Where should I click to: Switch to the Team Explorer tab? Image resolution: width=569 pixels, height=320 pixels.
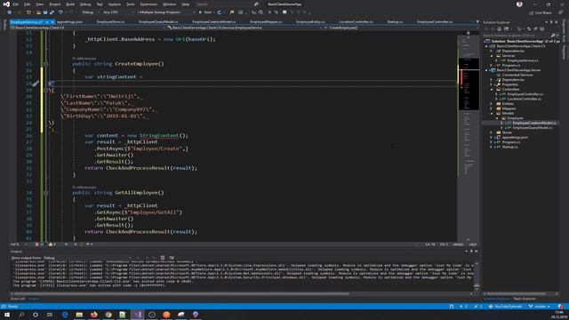[525, 299]
